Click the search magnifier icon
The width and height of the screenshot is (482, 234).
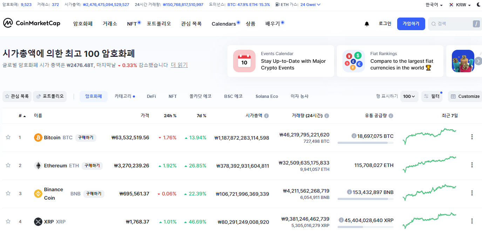[x=434, y=24]
